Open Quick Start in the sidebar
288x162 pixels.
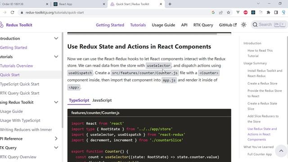point(10,75)
